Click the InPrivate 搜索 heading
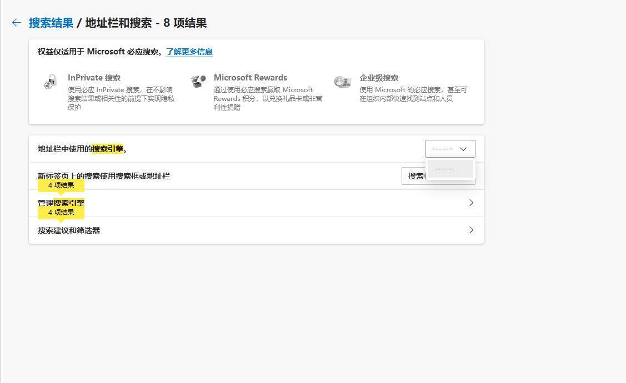Image resolution: width=626 pixels, height=383 pixels. point(94,78)
